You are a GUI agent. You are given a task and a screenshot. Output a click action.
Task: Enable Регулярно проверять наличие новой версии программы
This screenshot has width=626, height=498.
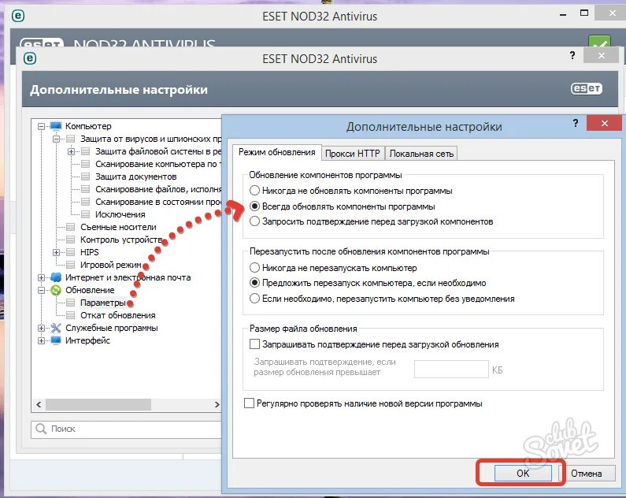tap(249, 403)
